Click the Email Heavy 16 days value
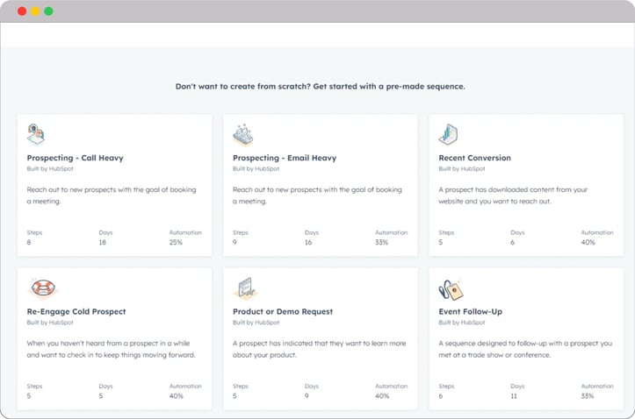Screen dimensions: 635x419 point(308,243)
